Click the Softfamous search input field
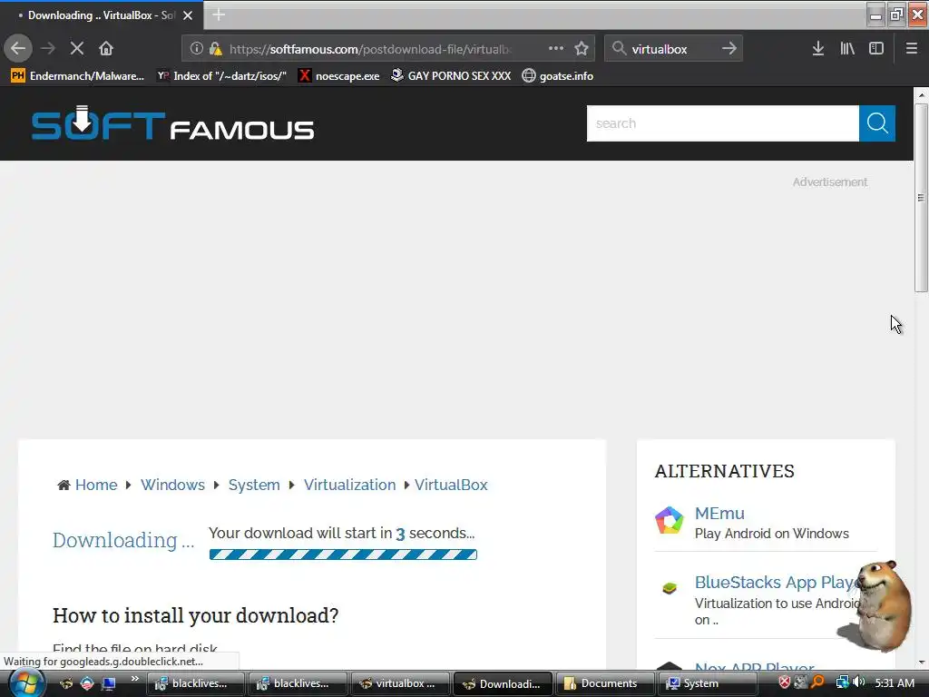Viewport: 929px width, 697px height. (x=723, y=123)
